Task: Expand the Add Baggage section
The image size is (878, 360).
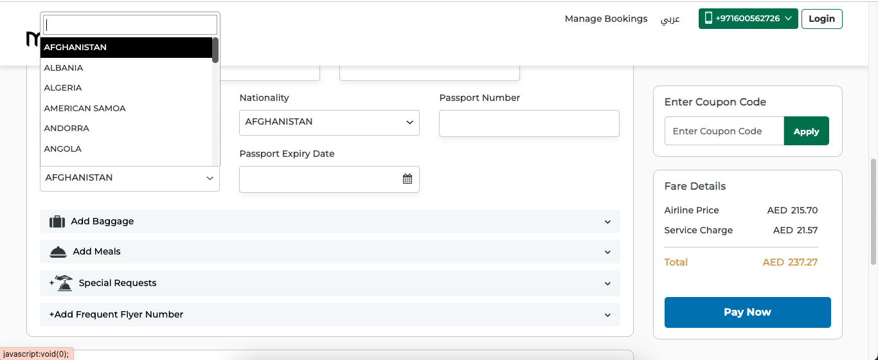Action: coord(330,221)
